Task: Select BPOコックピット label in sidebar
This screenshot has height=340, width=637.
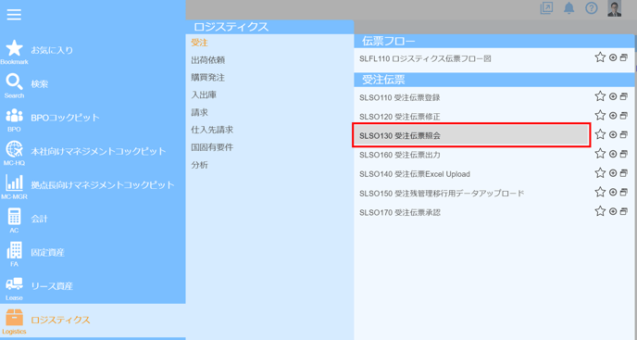Action: 66,118
